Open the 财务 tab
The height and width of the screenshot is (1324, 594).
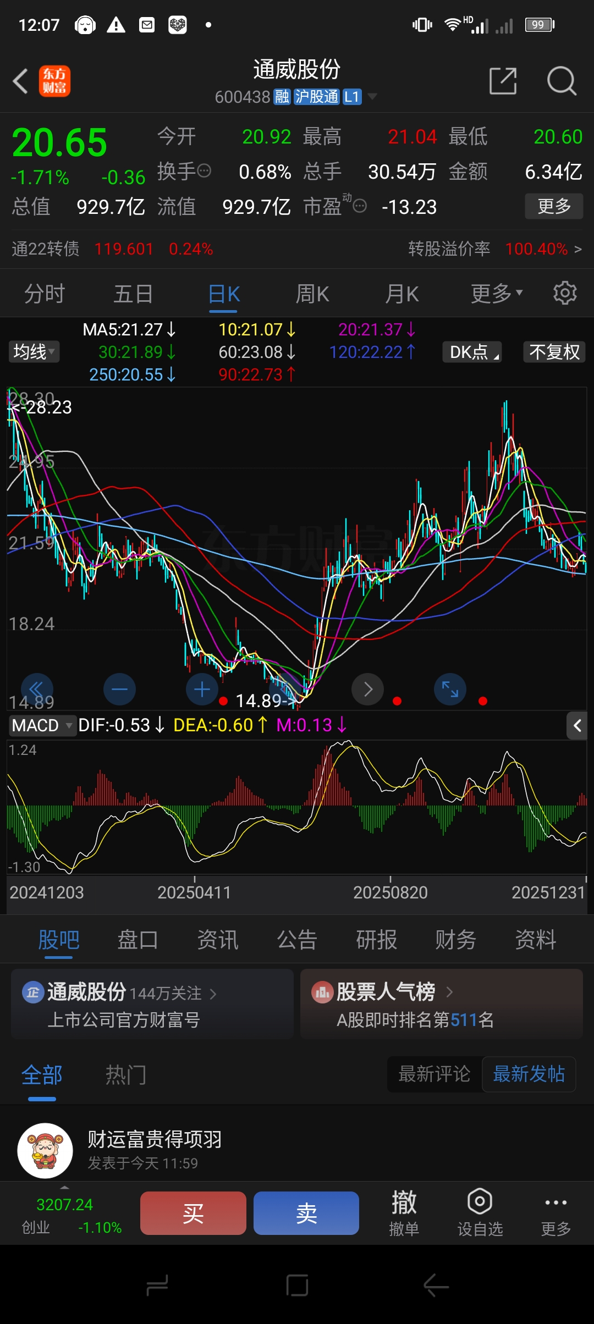(456, 940)
